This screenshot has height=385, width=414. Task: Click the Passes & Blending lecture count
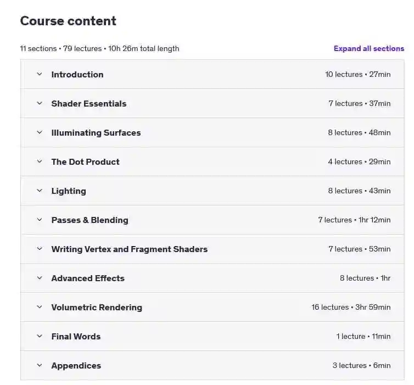pos(335,220)
